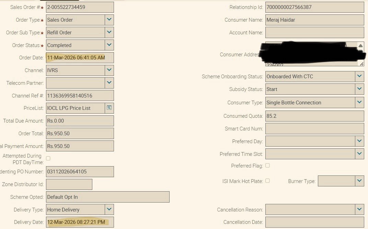Open the Order Sub Type dropdown
The height and width of the screenshot is (229, 368).
click(109, 32)
